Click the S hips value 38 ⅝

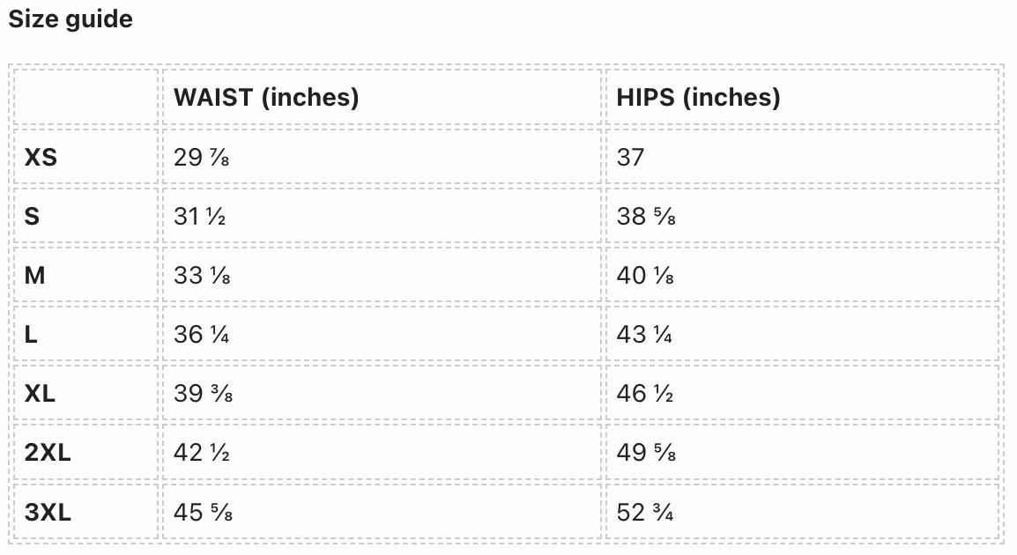coord(646,216)
